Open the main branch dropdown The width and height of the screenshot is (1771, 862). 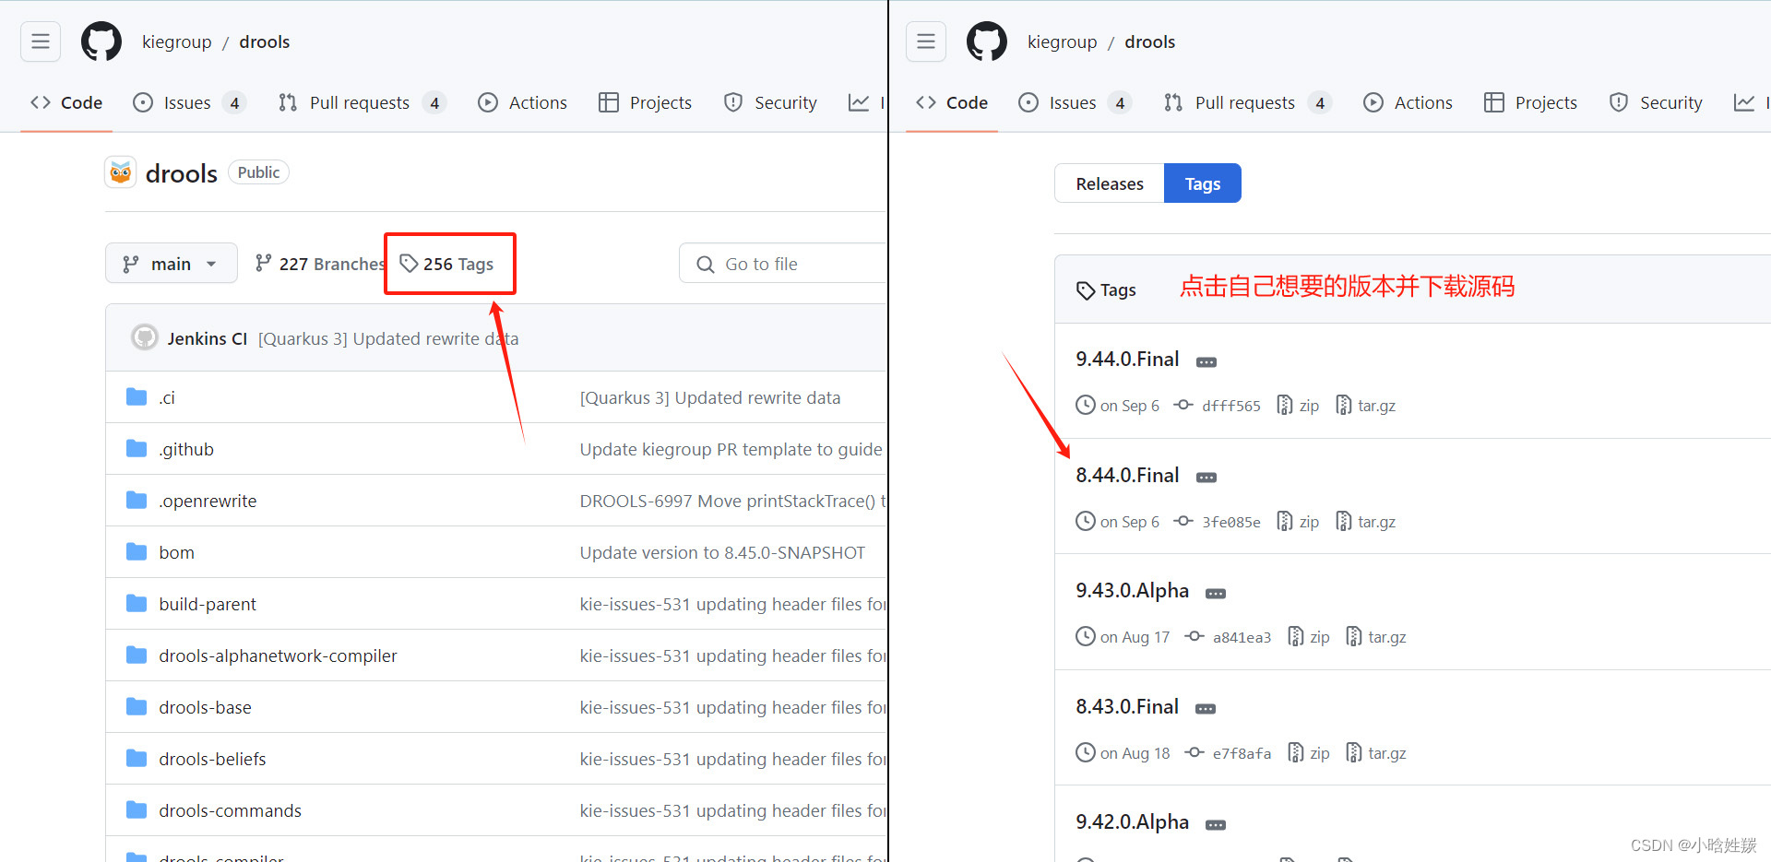[x=172, y=264]
